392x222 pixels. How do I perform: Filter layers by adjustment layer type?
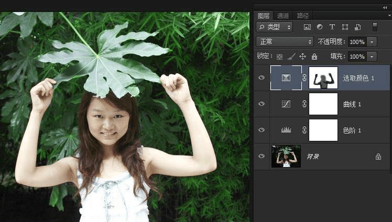pyautogui.click(x=320, y=27)
